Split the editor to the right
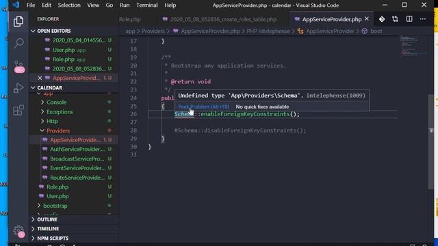438x246 pixels. click(409, 19)
